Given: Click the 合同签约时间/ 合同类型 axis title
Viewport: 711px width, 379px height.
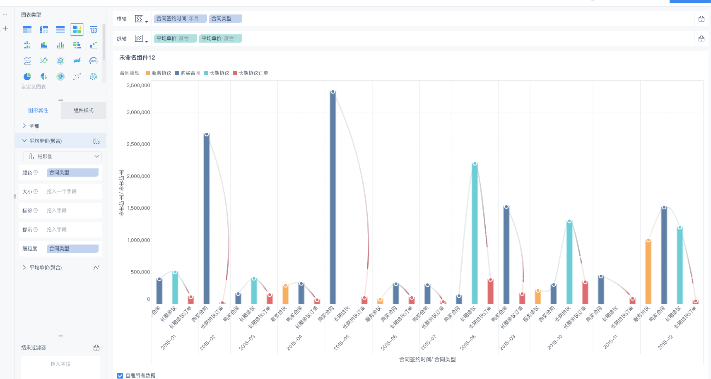Looking at the screenshot, I should click(x=427, y=360).
